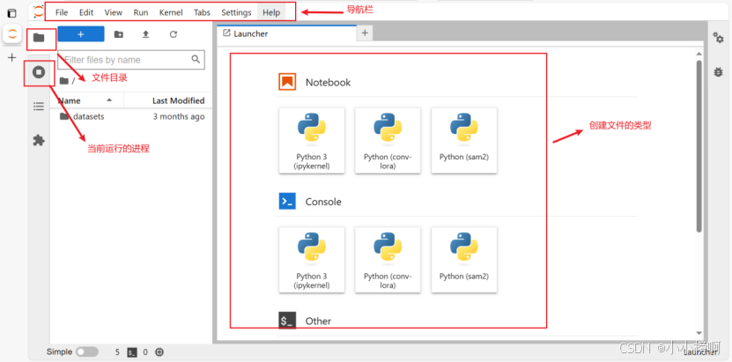The height and width of the screenshot is (362, 732).
Task: Open the Tabs menu
Action: (x=202, y=12)
